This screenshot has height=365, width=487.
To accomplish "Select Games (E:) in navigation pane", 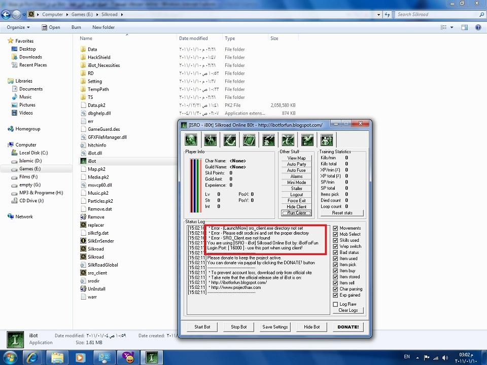I will click(29, 168).
